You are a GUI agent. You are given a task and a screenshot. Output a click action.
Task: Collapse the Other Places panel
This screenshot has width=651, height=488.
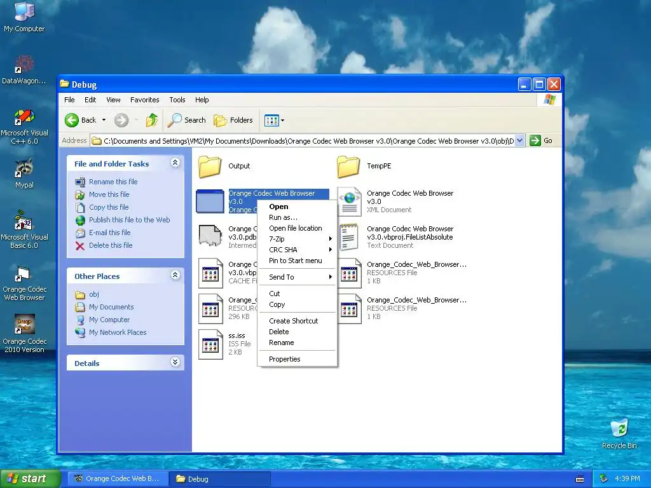click(175, 276)
